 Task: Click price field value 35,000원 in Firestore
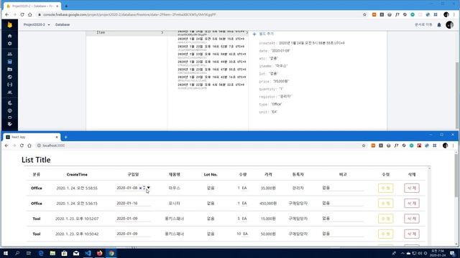coord(281,81)
